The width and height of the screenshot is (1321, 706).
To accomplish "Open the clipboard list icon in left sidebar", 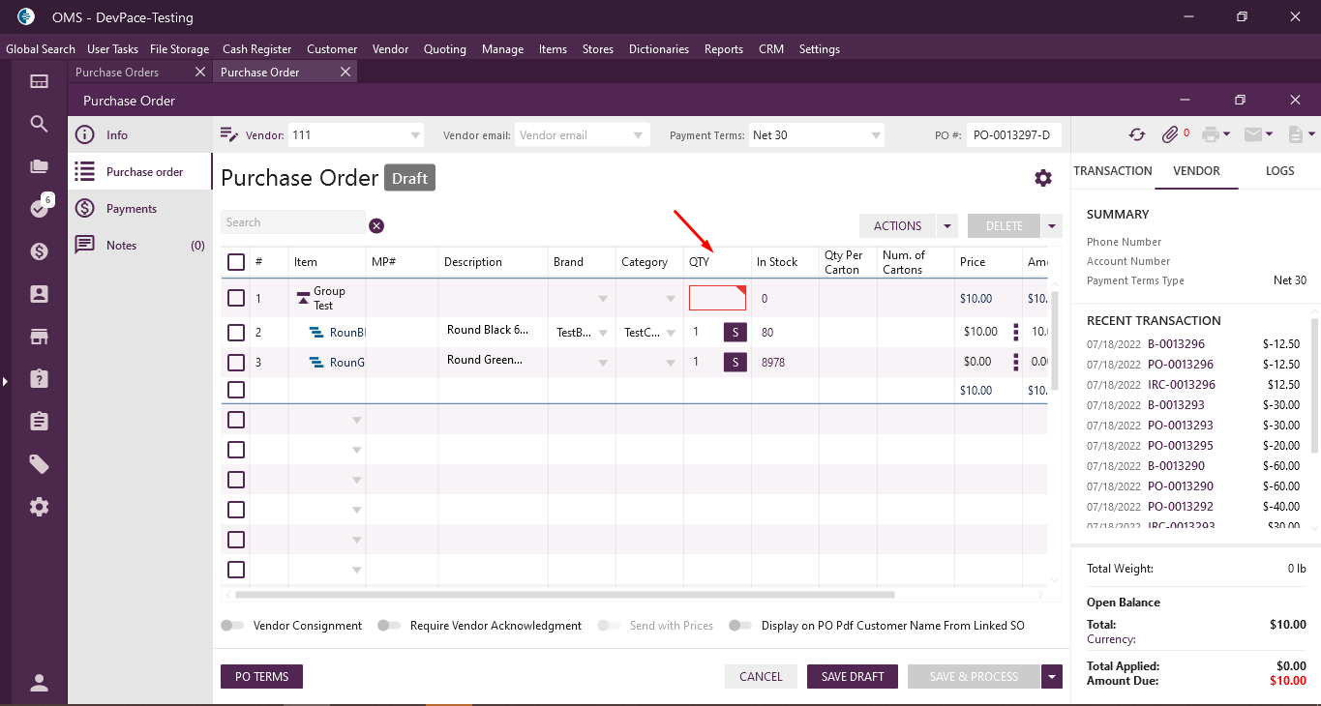I will [x=40, y=422].
